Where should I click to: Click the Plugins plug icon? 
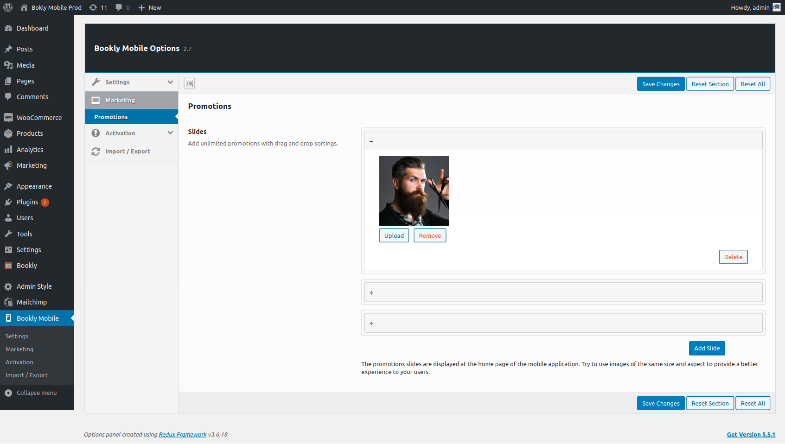8,202
